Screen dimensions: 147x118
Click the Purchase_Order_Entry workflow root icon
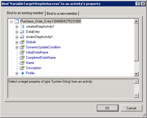click(17, 21)
